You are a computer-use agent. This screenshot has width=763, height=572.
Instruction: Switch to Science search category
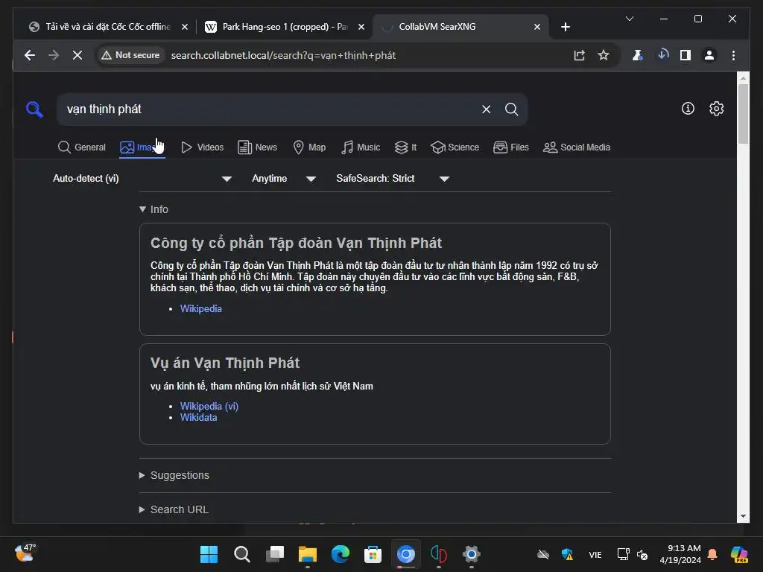(455, 147)
